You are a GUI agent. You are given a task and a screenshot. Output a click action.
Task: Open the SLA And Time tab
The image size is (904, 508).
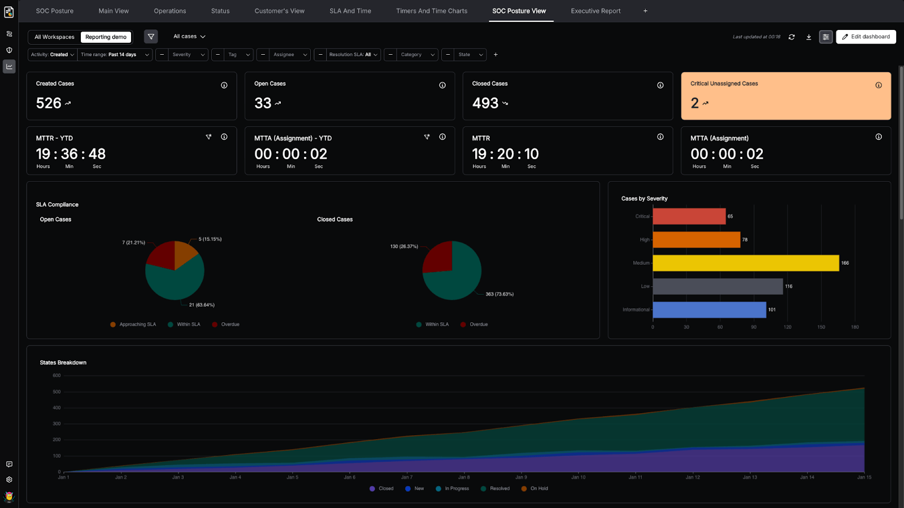(x=350, y=11)
